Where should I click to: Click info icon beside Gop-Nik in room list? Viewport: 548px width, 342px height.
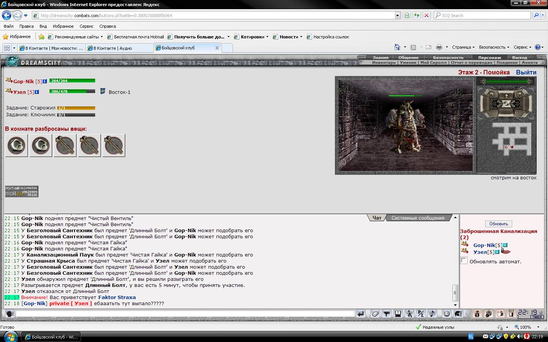tap(505, 245)
